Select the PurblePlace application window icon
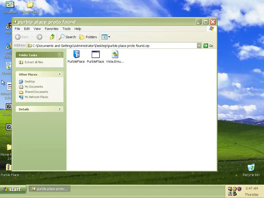The image size is (264, 198). (95, 54)
